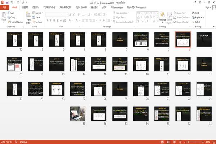Switch to INSERT tab
The height and width of the screenshot is (144, 216).
click(25, 8)
